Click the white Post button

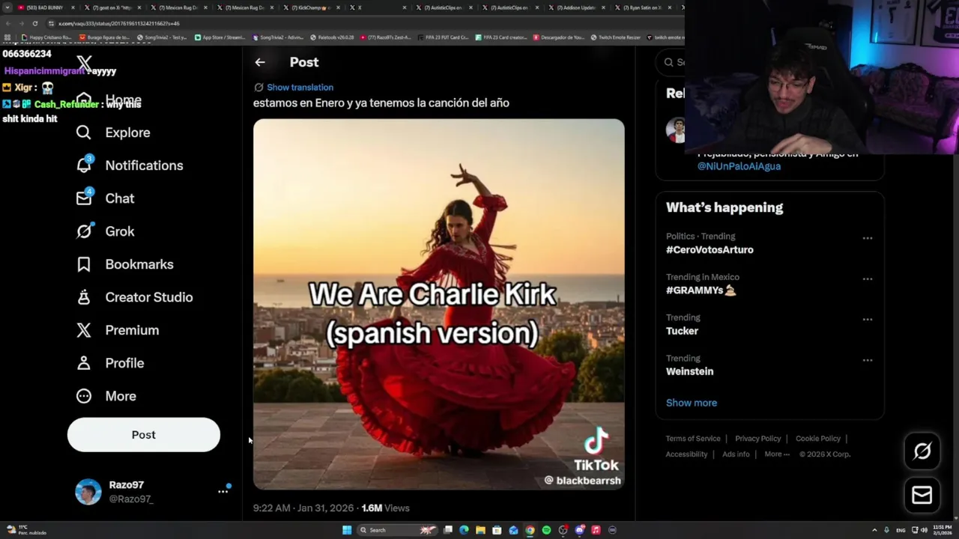pyautogui.click(x=144, y=435)
